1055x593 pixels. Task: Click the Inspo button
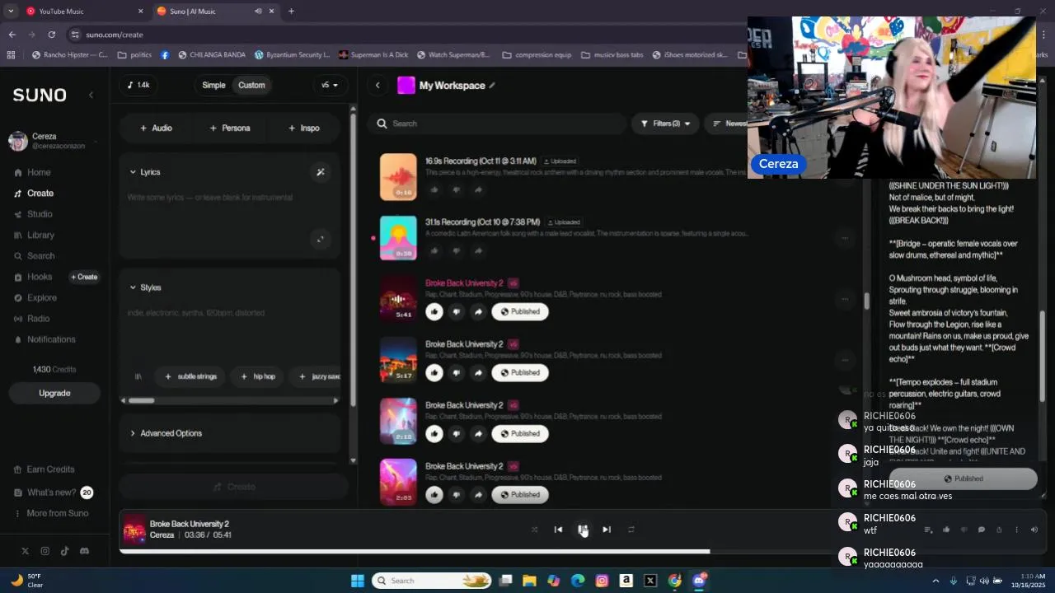tap(304, 128)
